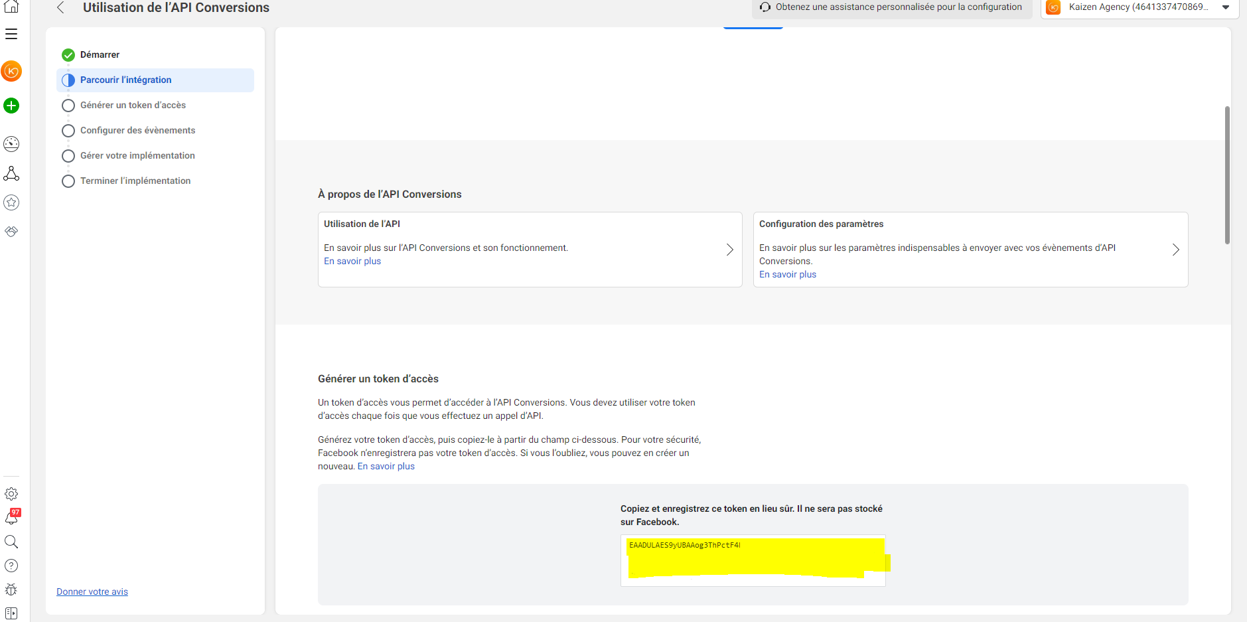Click the À propos de l'API Conversions heading

coord(390,194)
